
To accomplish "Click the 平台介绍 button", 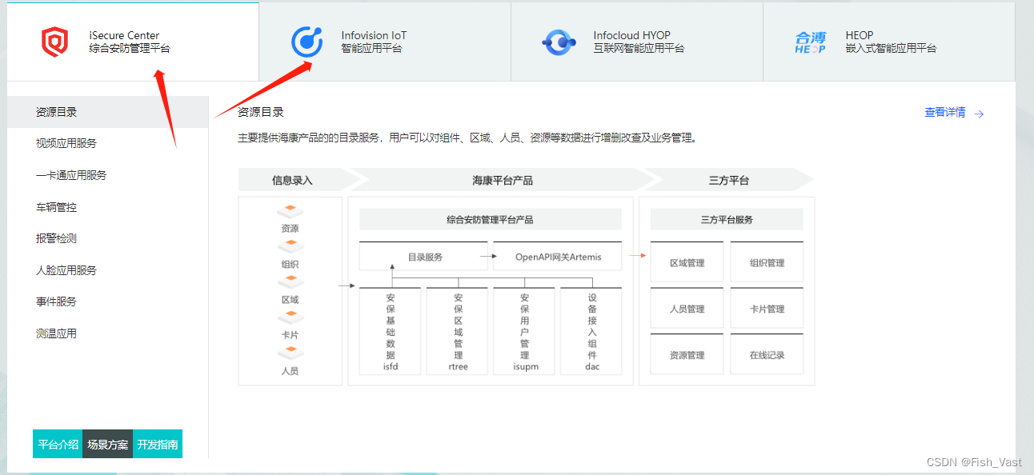I will coord(58,445).
